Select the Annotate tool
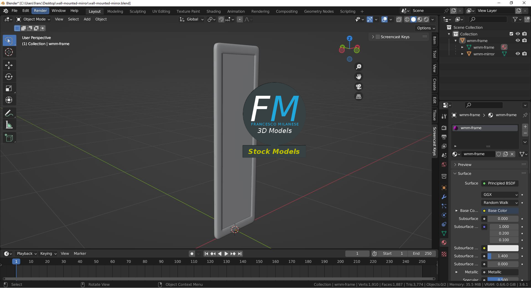The height and width of the screenshot is (288, 531). pyautogui.click(x=9, y=113)
